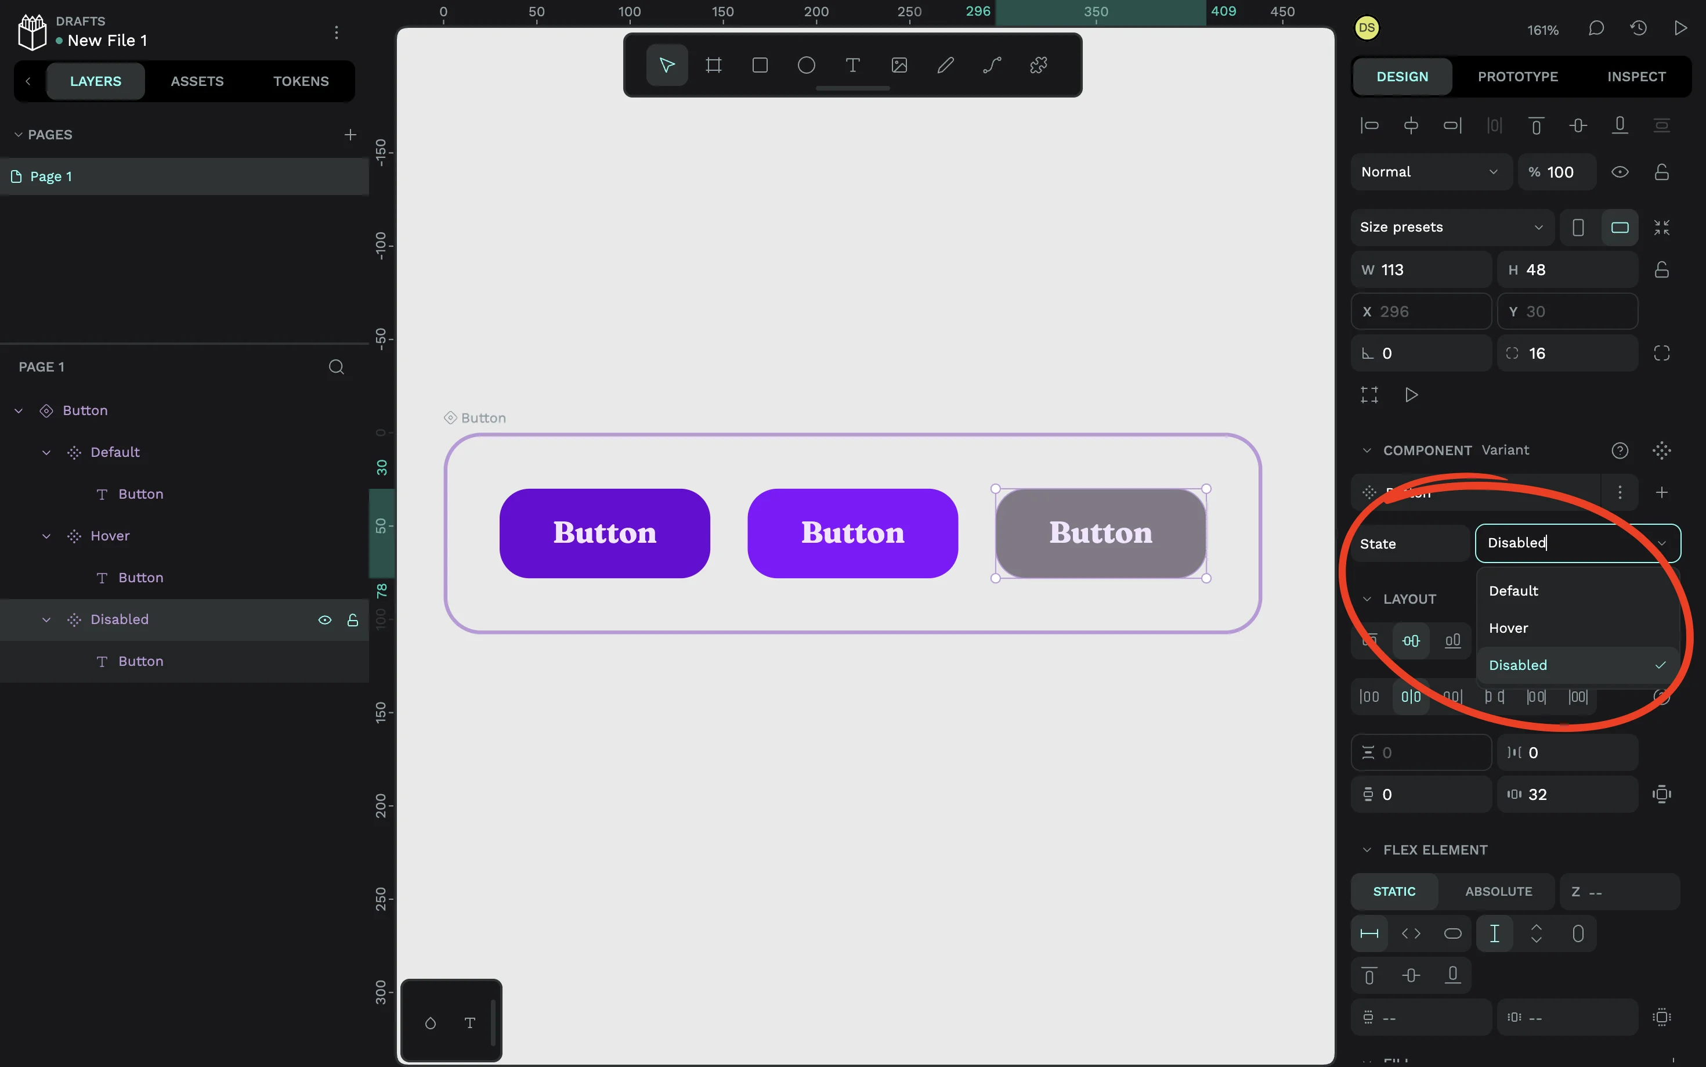Open version history clock icon
This screenshot has width=1706, height=1067.
tap(1638, 28)
